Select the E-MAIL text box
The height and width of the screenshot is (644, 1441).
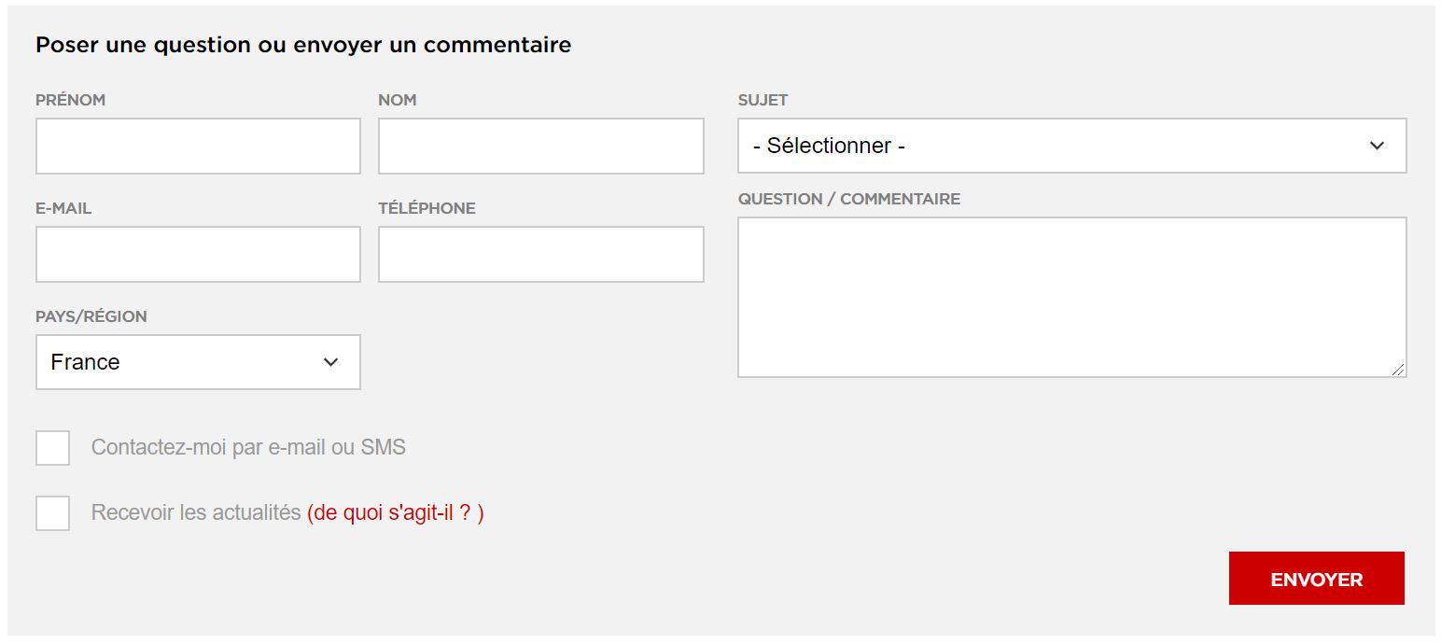click(x=198, y=254)
